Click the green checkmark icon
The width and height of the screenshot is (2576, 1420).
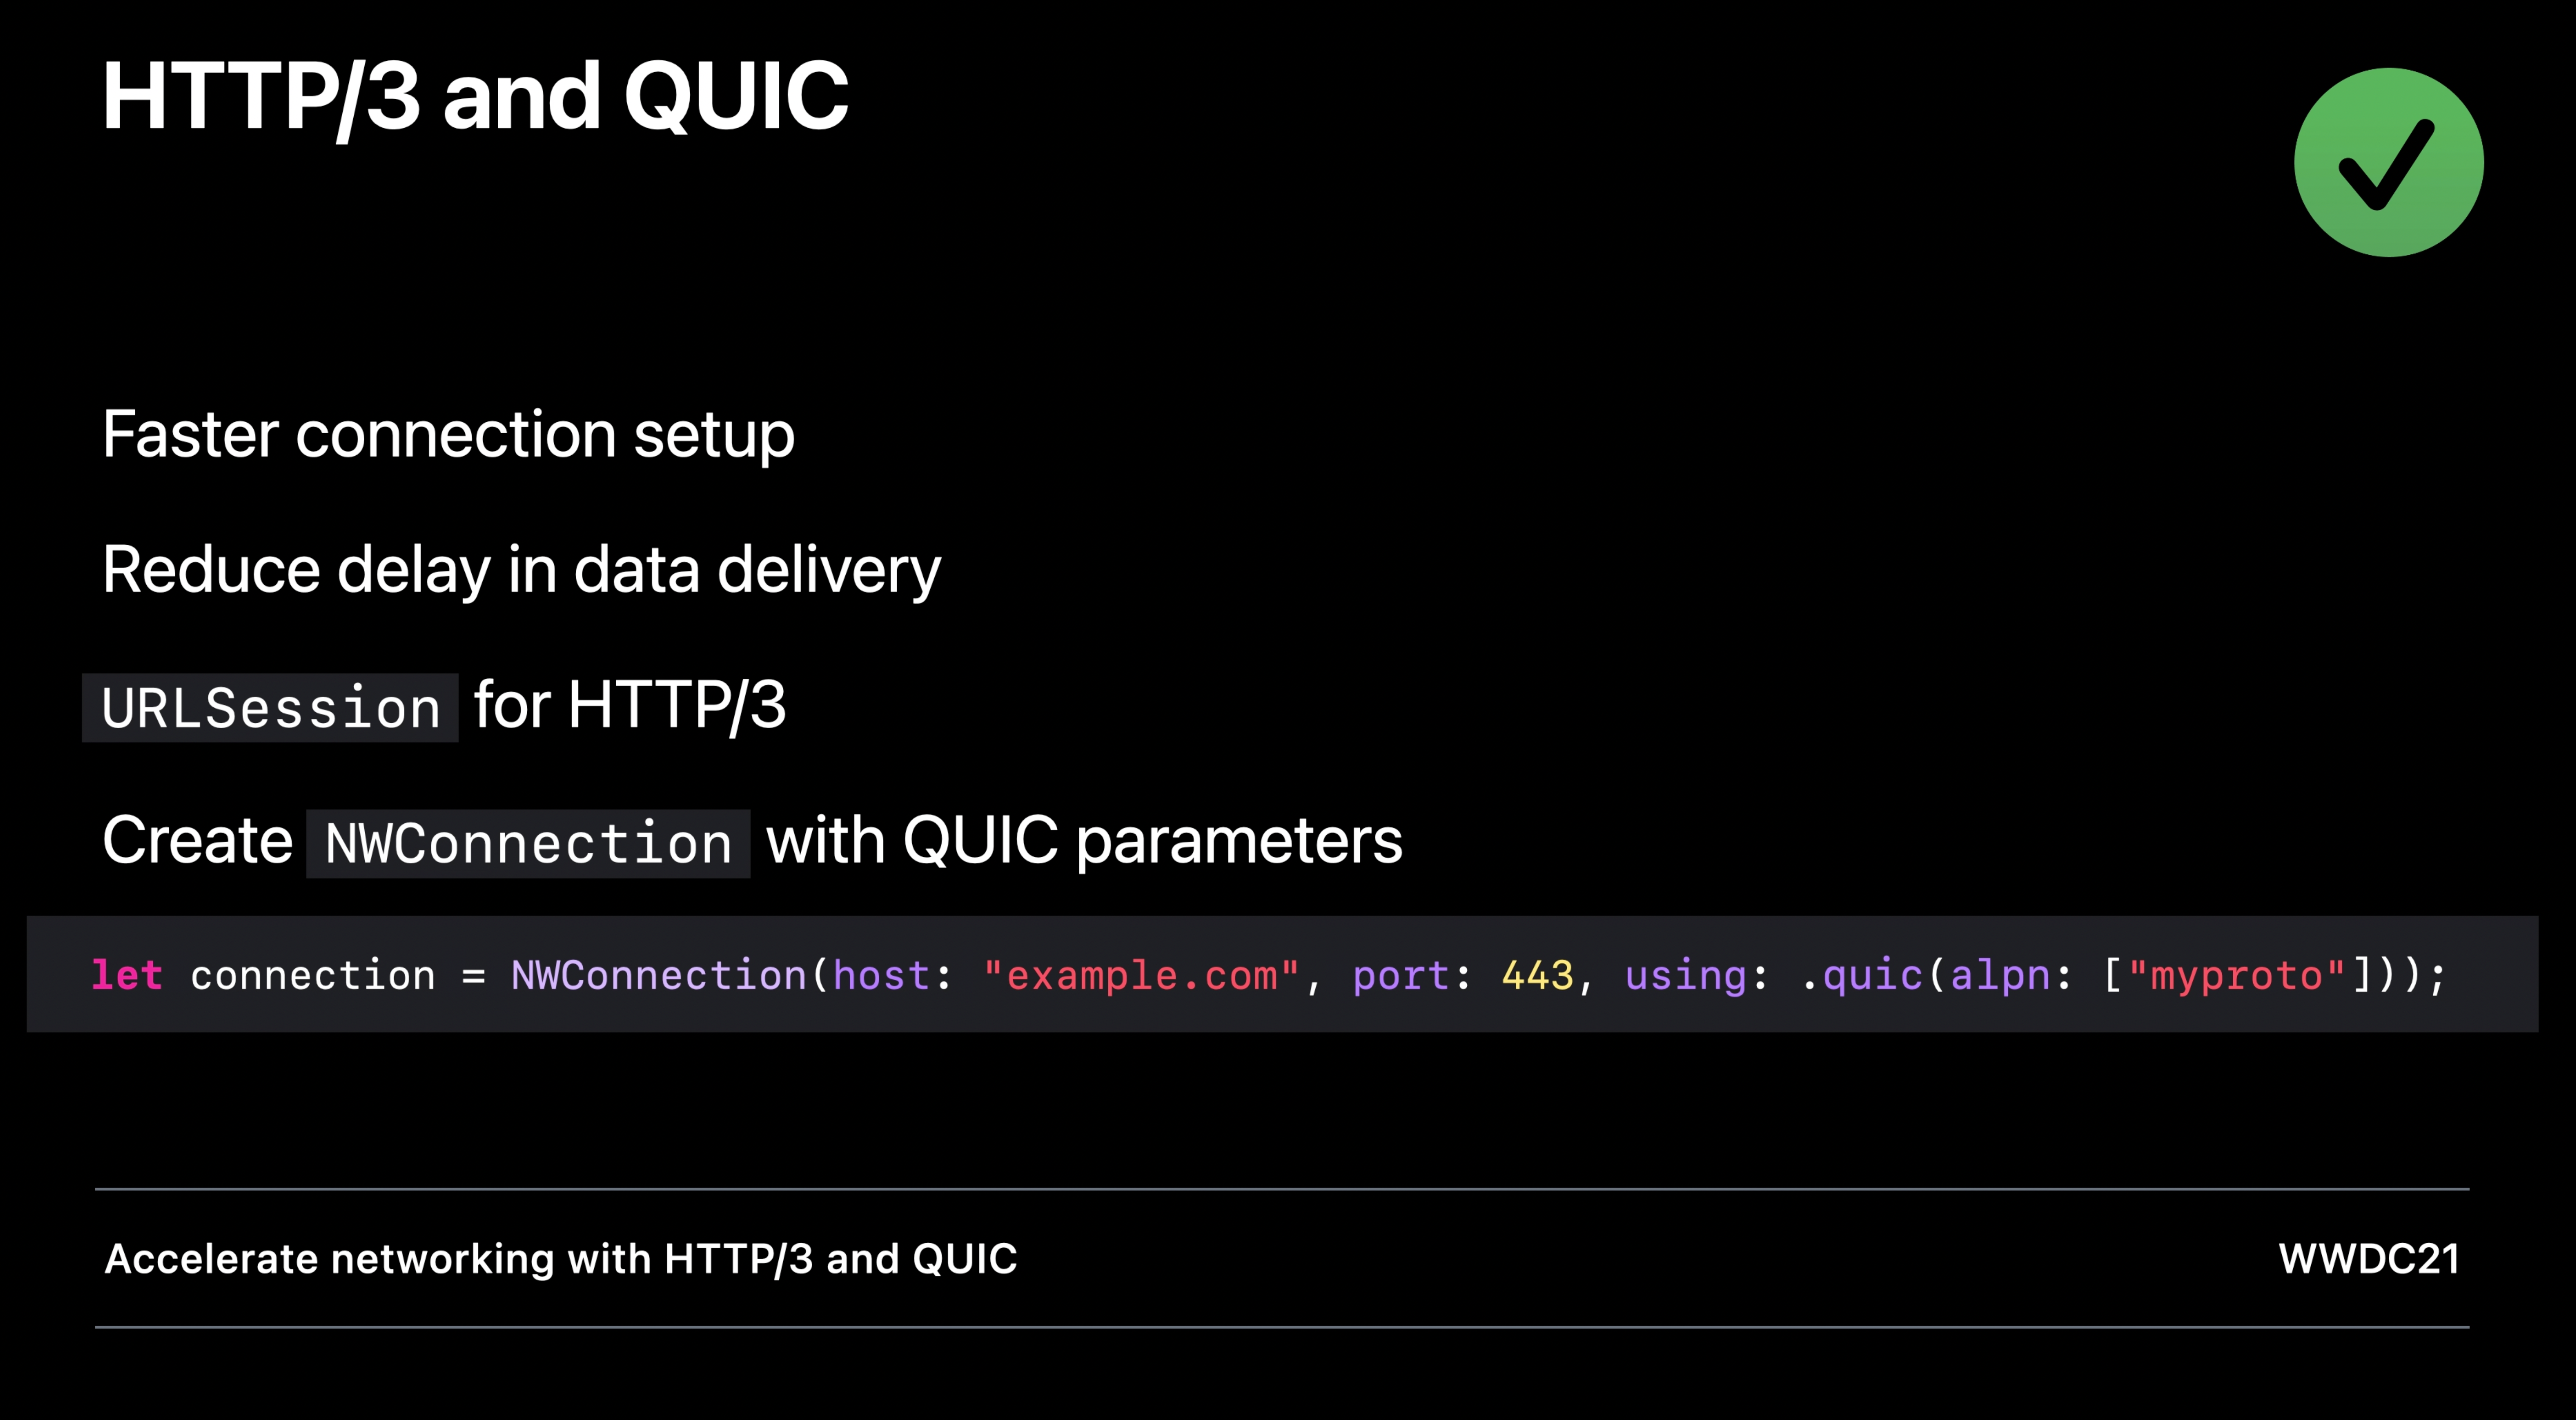pos(2388,163)
